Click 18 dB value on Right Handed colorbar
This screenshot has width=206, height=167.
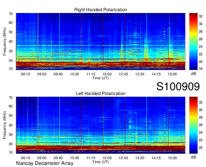(x=201, y=69)
